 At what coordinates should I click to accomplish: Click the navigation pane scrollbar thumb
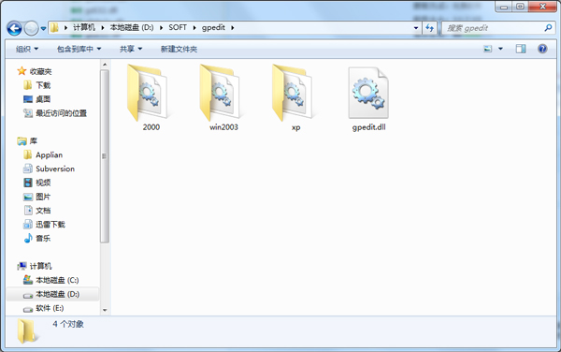[105, 156]
